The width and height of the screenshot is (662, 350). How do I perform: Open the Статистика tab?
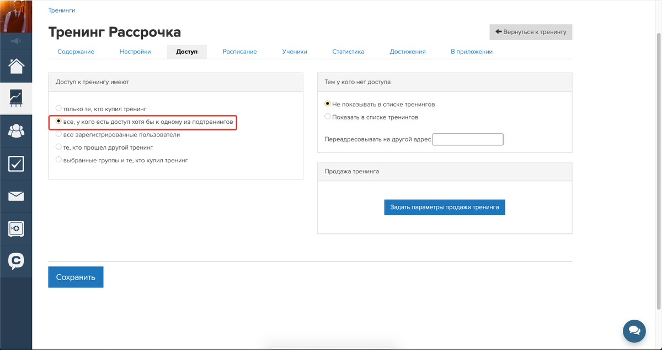(348, 52)
